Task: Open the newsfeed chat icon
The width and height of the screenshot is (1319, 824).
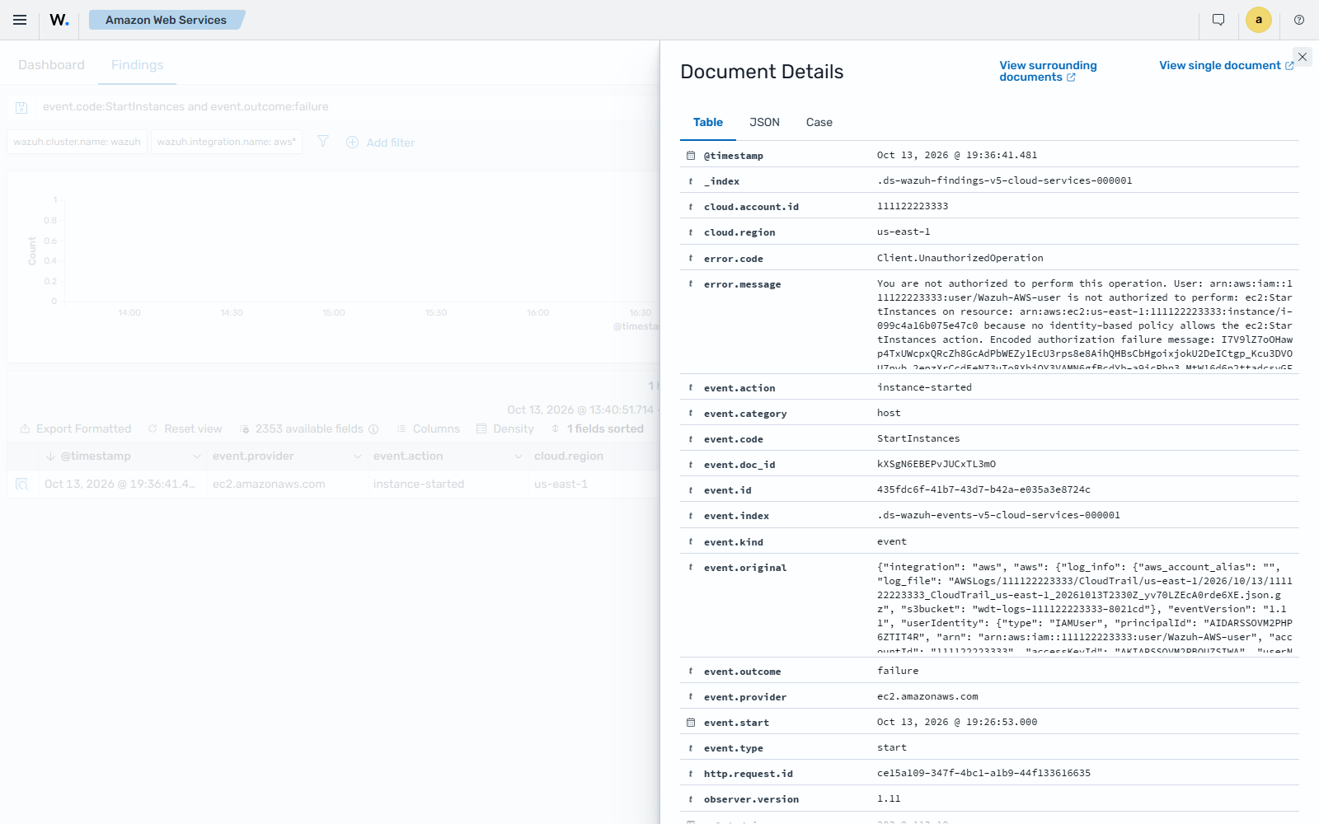Action: [1218, 20]
